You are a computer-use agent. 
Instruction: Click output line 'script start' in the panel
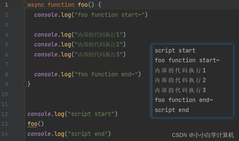[175, 51]
